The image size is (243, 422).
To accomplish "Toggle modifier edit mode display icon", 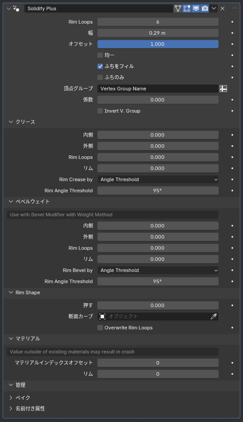I will [x=187, y=8].
